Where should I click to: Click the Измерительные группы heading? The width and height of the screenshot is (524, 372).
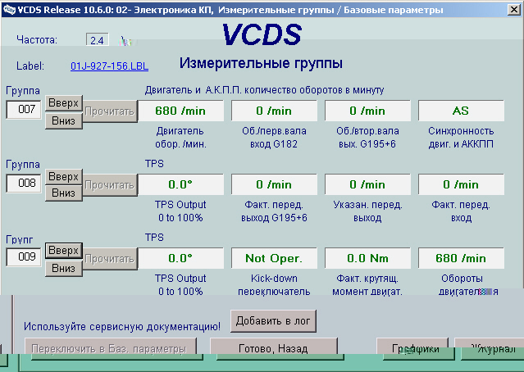[261, 63]
